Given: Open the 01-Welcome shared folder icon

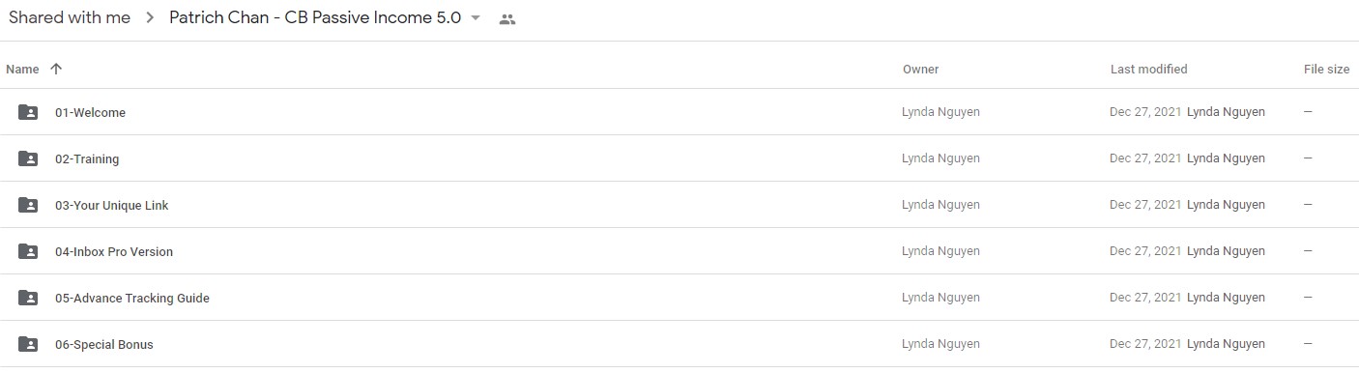Looking at the screenshot, I should pos(28,113).
